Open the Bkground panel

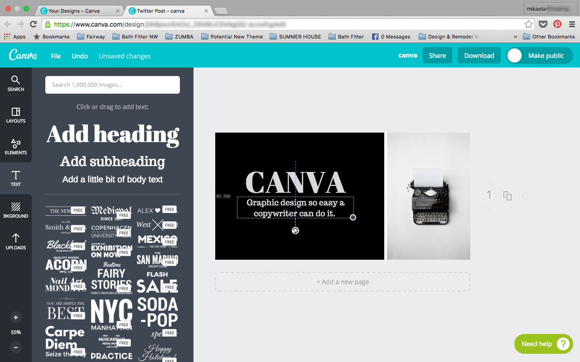coord(15,210)
